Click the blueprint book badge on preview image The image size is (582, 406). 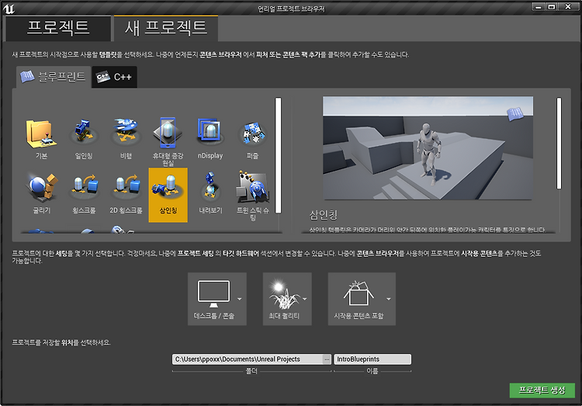click(514, 113)
